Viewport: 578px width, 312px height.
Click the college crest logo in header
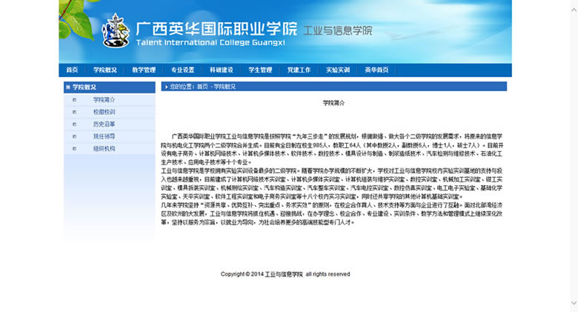coord(115,31)
